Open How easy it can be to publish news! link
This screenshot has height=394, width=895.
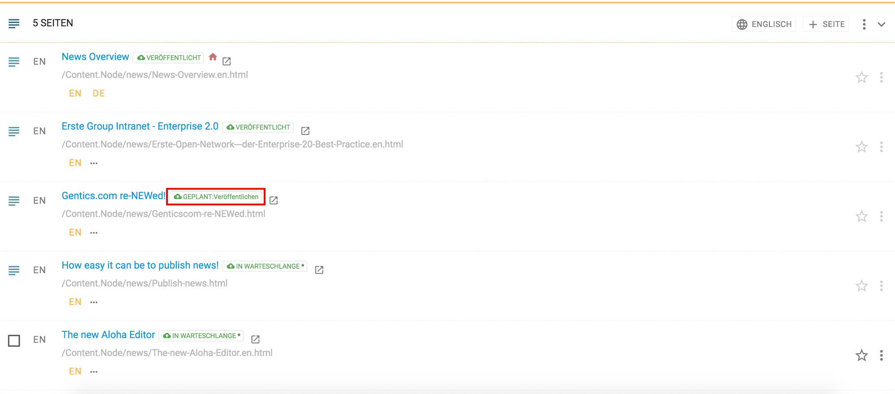coord(140,265)
